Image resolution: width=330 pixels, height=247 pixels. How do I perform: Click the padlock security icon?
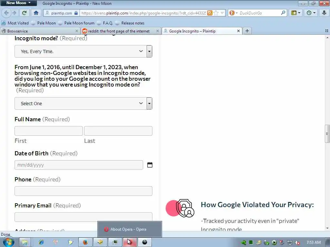click(76, 13)
